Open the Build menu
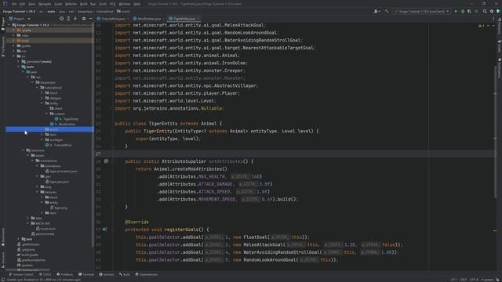This screenshot has height=282, width=502. [84, 4]
